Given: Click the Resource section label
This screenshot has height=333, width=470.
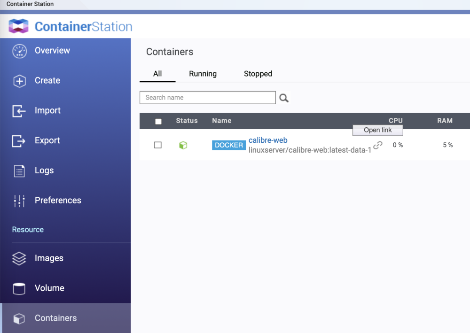Looking at the screenshot, I should tap(28, 230).
